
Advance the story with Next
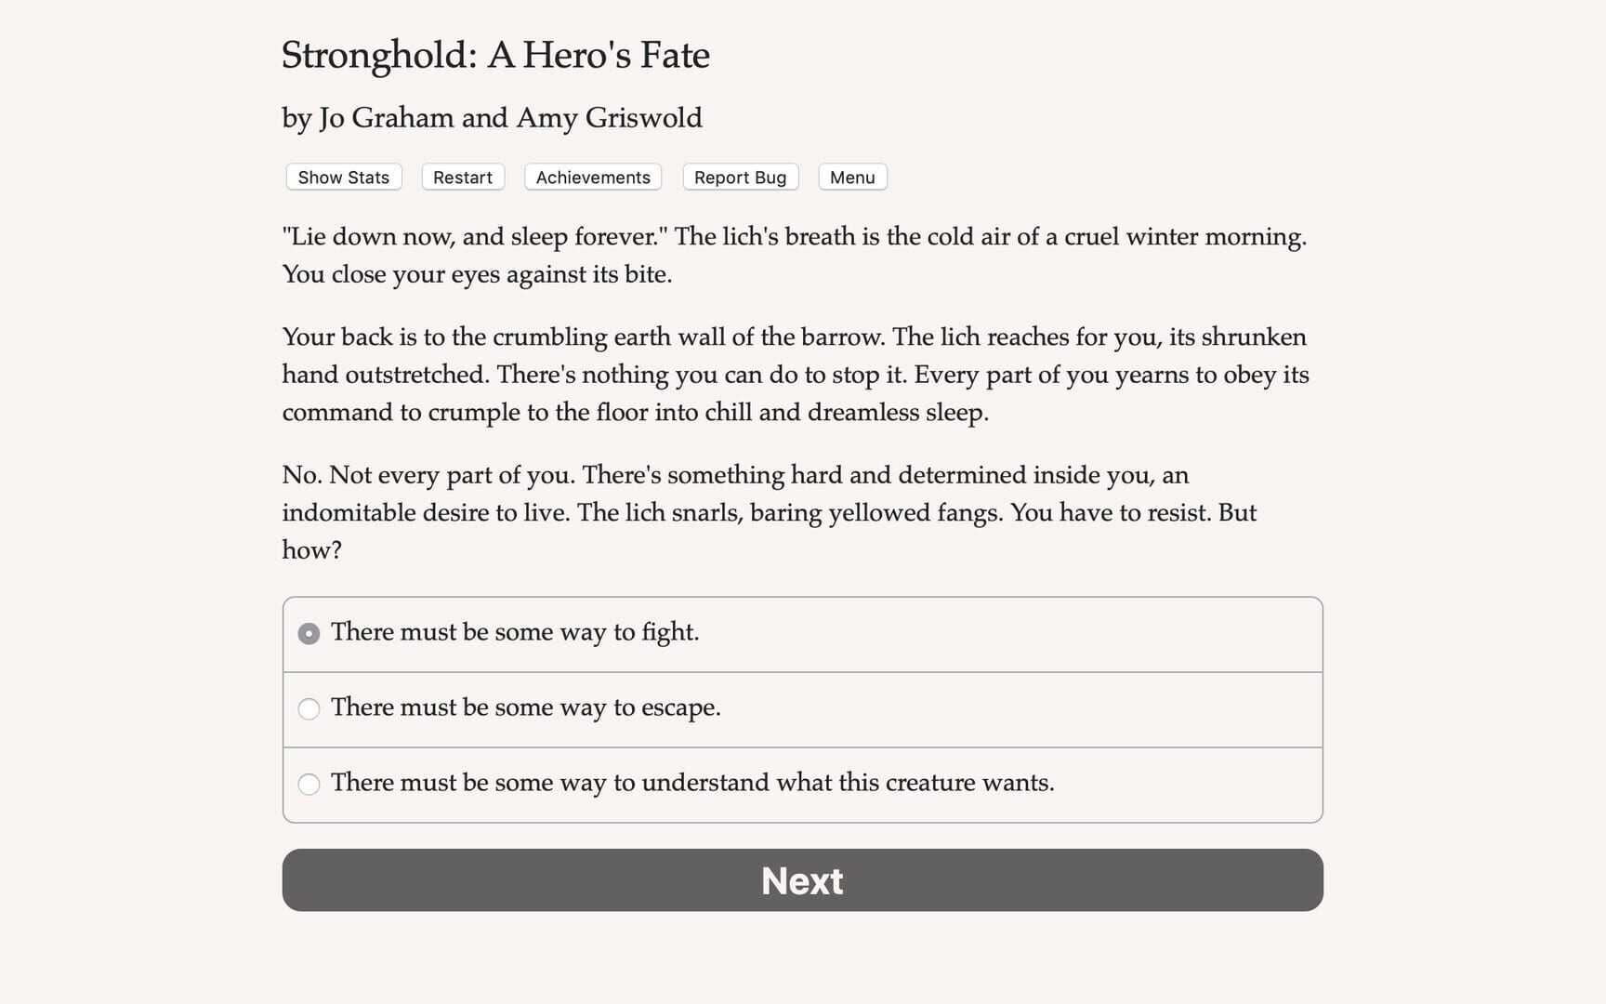coord(802,880)
